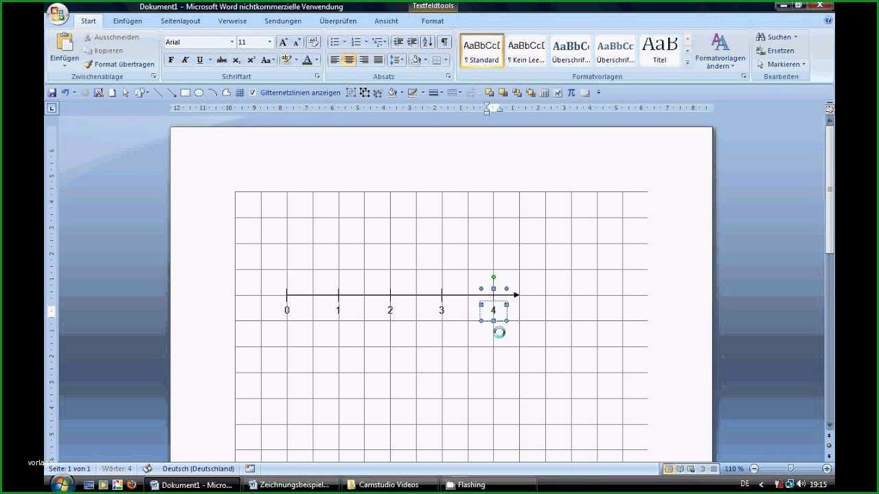
Task: Show paragraph marks (pilcrow) icon
Action: pos(444,42)
